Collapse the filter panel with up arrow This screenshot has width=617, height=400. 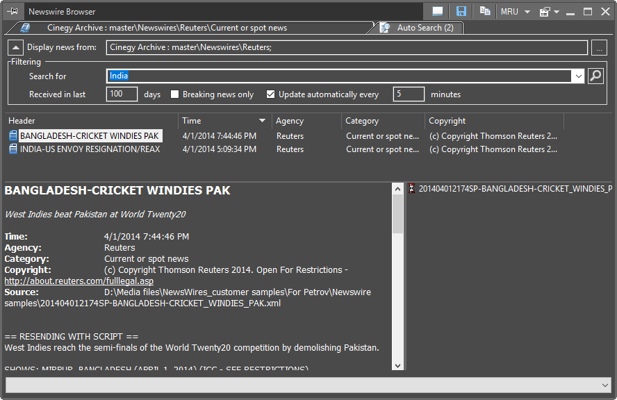pos(16,48)
